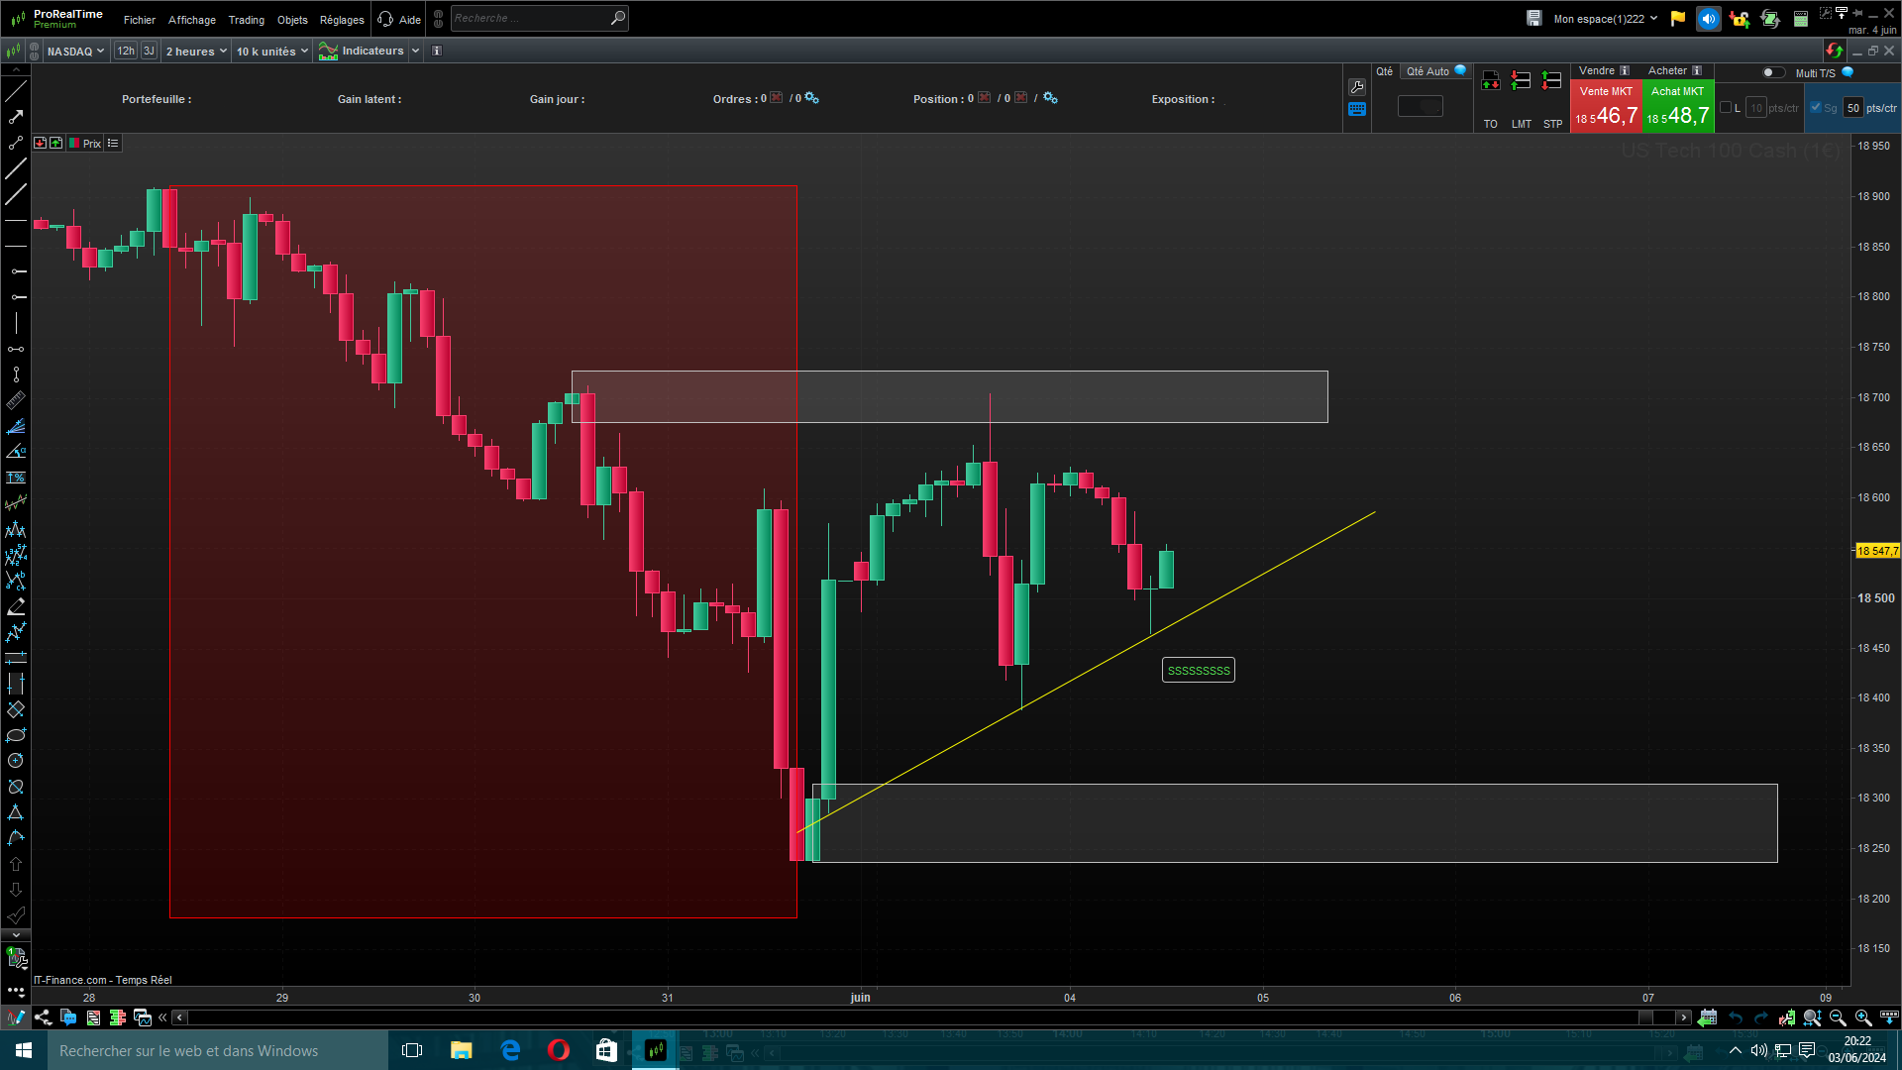This screenshot has width=1902, height=1070.
Task: Enable the L limit checkbox
Action: 1726,108
